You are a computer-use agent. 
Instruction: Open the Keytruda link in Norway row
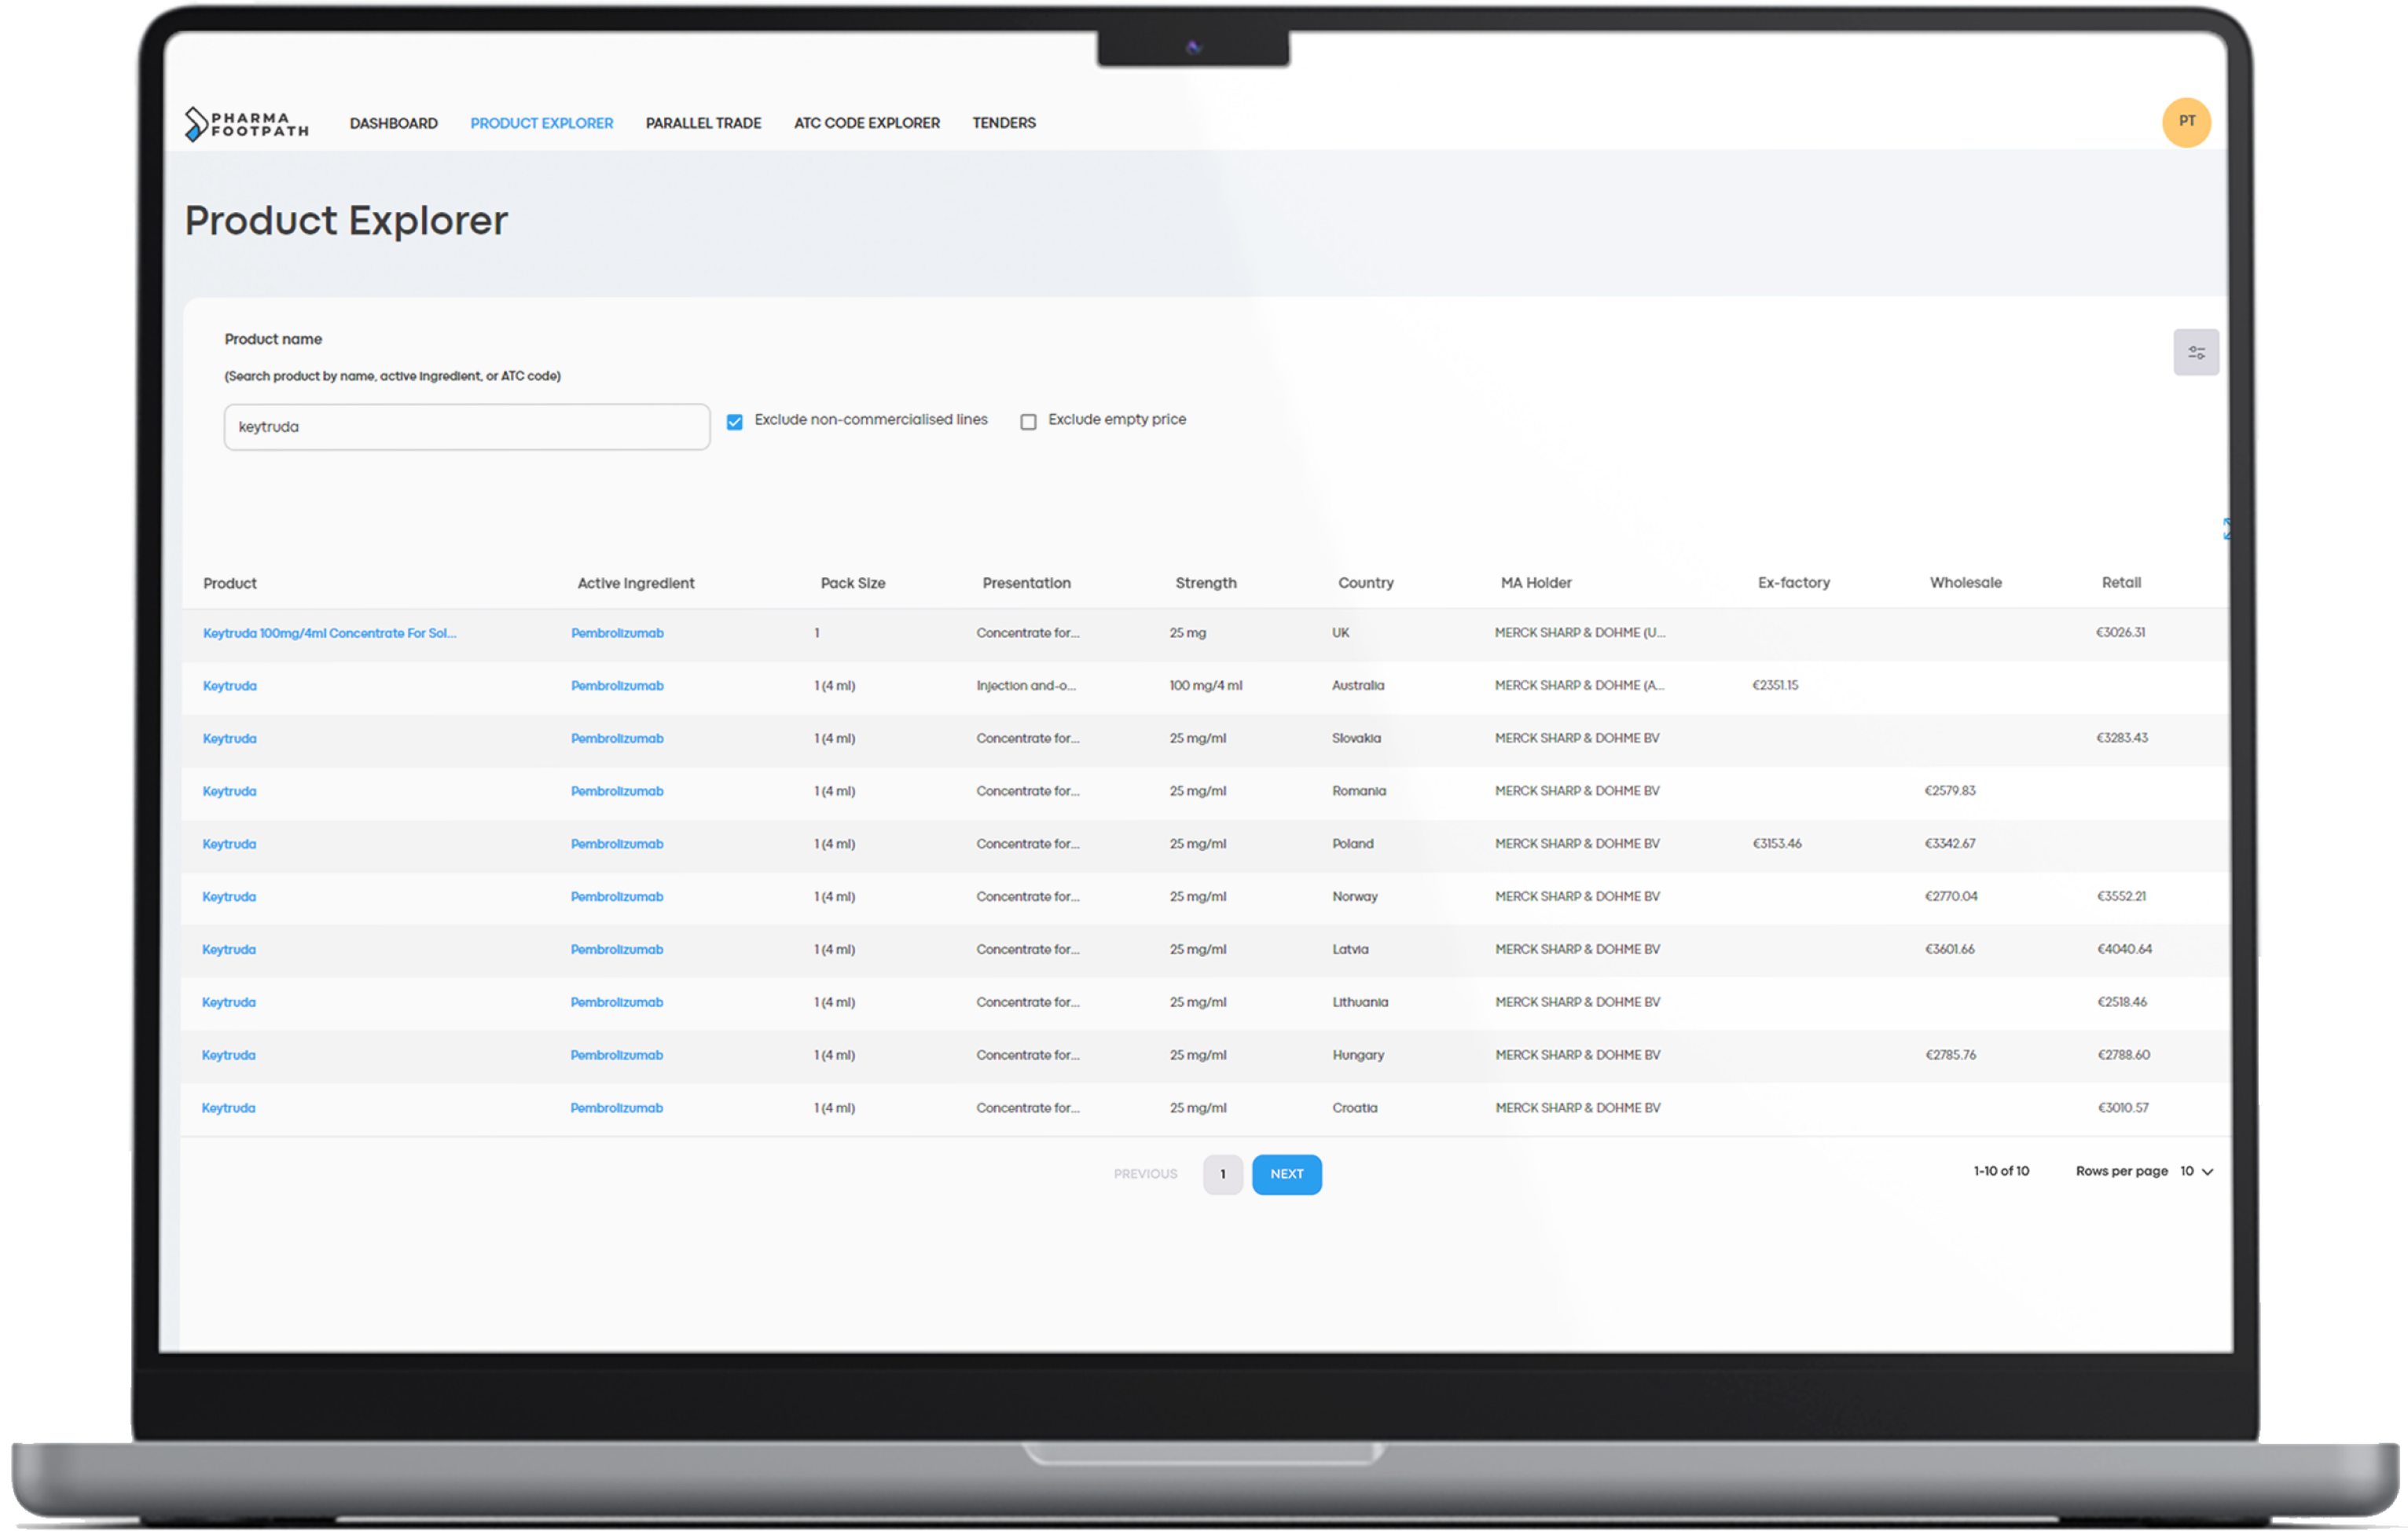click(229, 897)
